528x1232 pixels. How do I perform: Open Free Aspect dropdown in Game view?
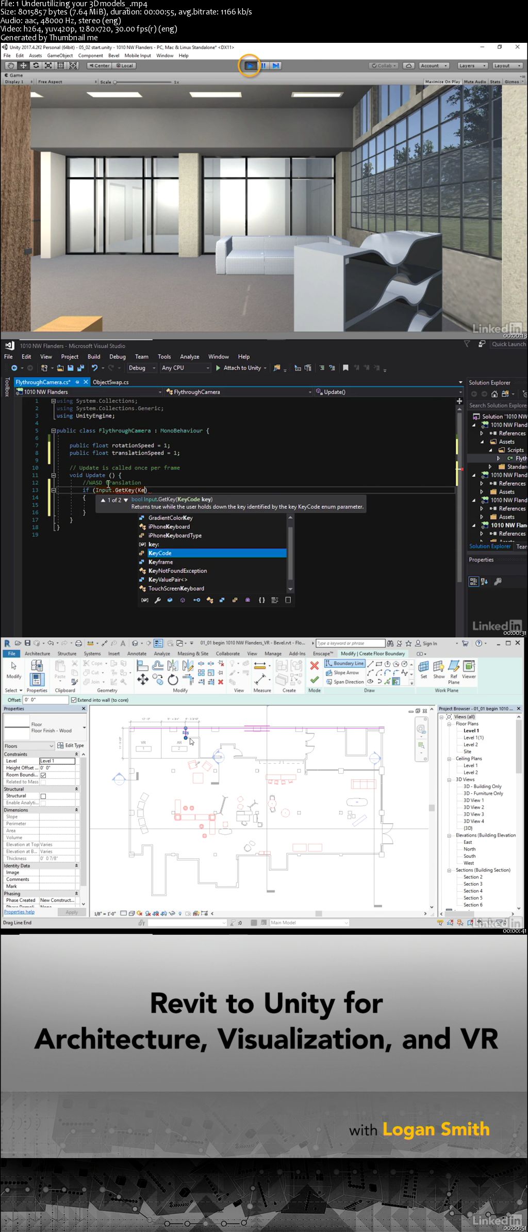pyautogui.click(x=67, y=82)
